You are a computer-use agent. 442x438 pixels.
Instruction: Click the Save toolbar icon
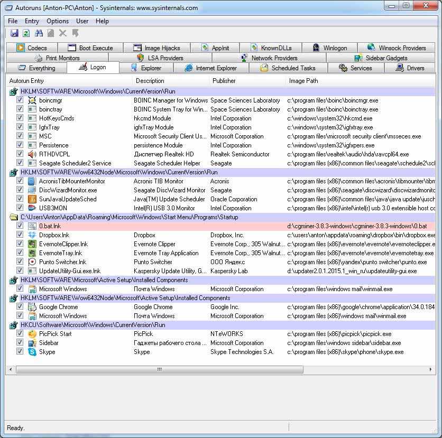pyautogui.click(x=14, y=33)
